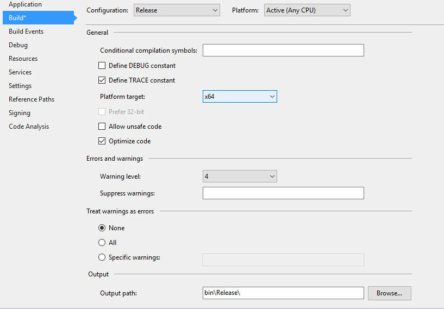
Task: Expand the Platform target x64 dropdown
Action: (240, 97)
